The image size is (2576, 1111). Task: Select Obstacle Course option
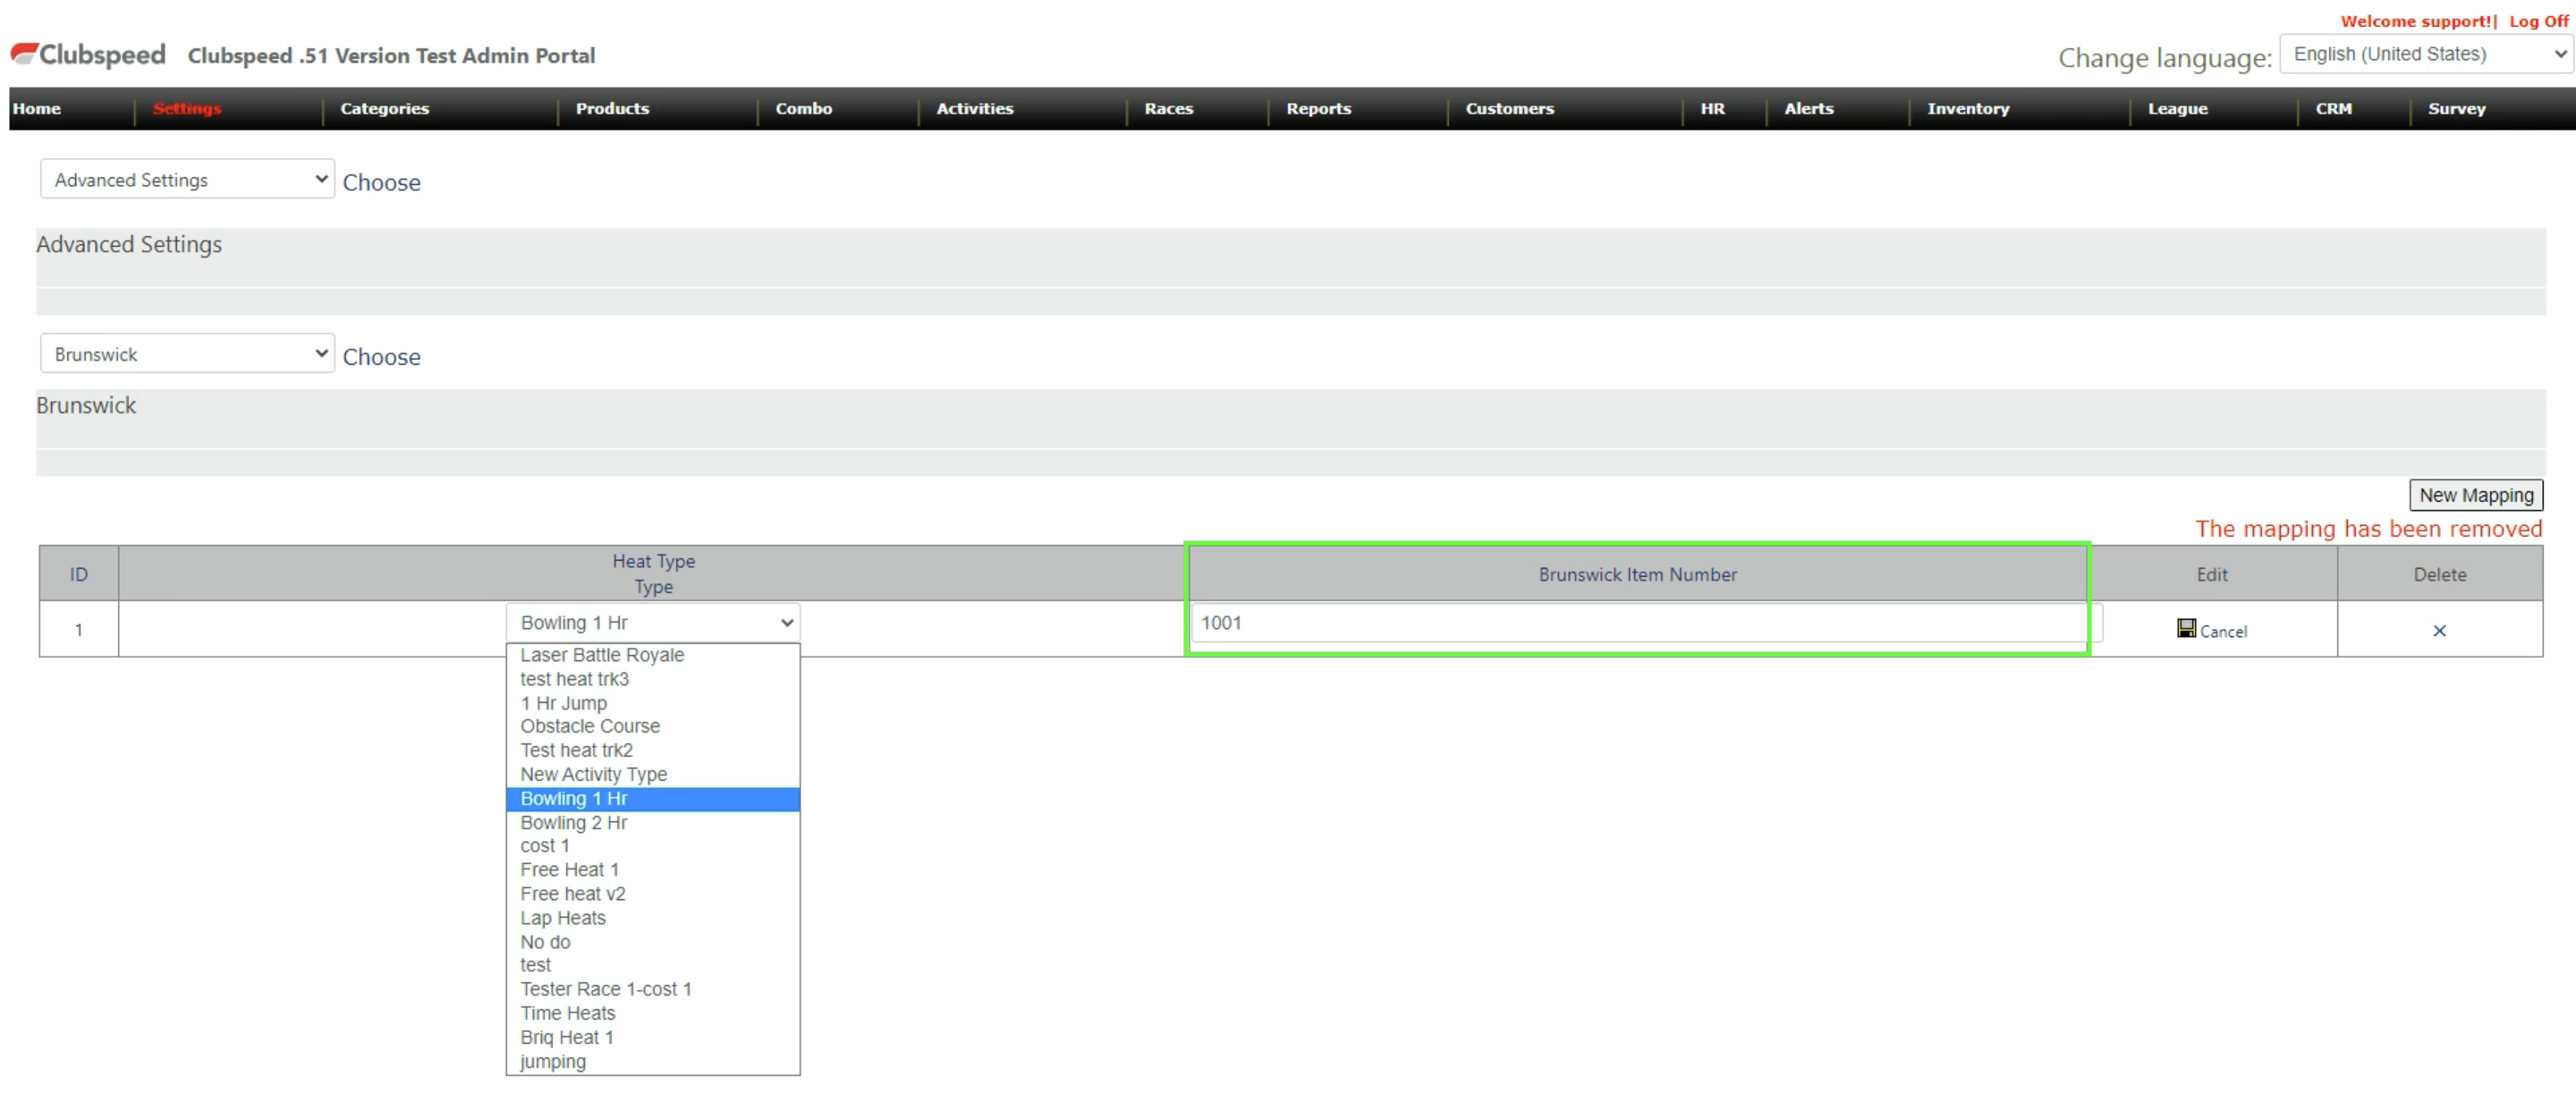653,726
